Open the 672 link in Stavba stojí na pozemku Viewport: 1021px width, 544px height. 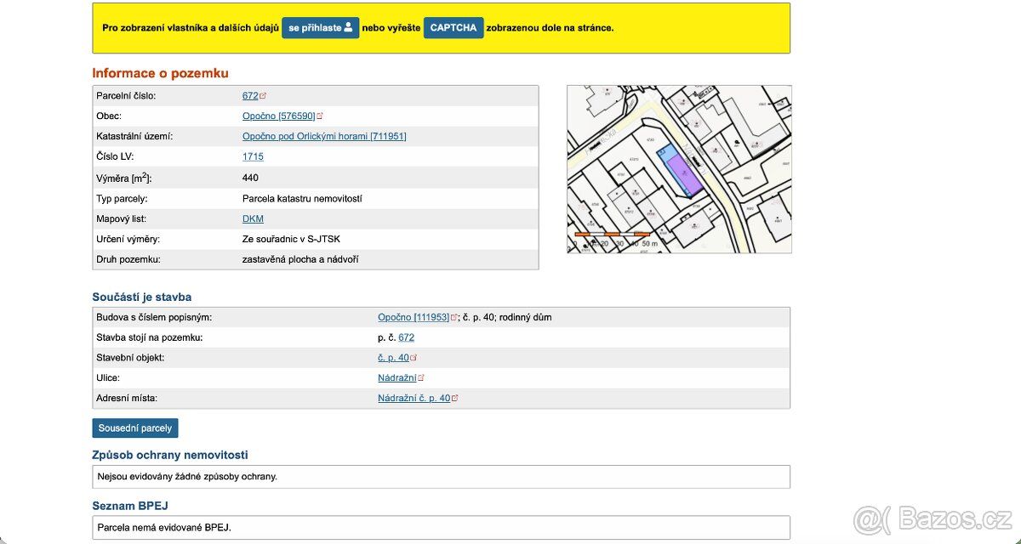click(x=407, y=337)
